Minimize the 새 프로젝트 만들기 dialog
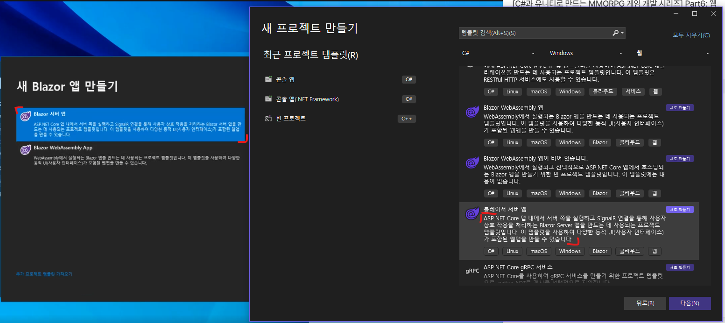725x323 pixels. click(x=676, y=14)
